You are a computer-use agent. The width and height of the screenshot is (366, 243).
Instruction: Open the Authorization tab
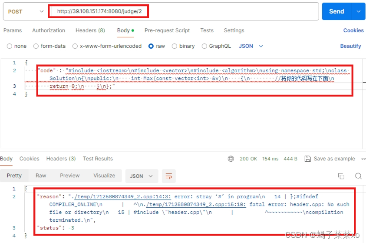[x=49, y=30]
